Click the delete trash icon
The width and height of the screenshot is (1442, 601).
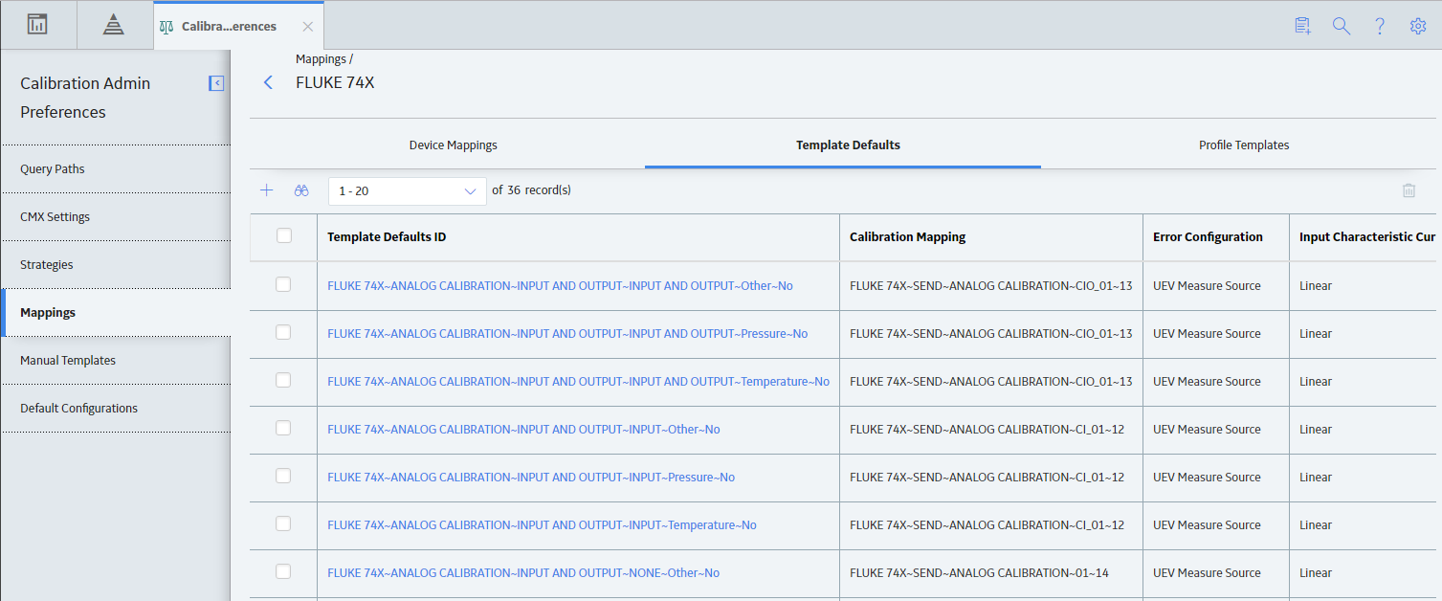(x=1409, y=190)
